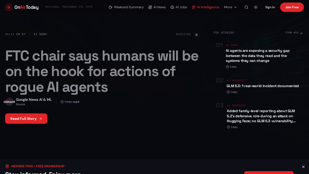Go to AI News in the navigation

click(x=157, y=7)
